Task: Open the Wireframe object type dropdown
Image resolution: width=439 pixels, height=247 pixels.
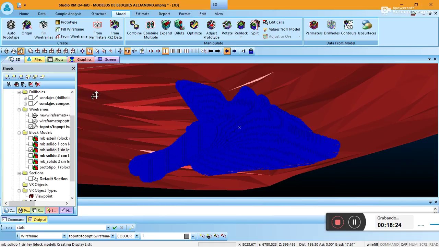Action: click(64, 236)
